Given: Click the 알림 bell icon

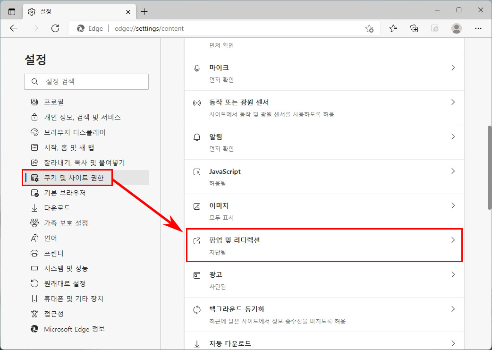Looking at the screenshot, I should click(x=197, y=137).
